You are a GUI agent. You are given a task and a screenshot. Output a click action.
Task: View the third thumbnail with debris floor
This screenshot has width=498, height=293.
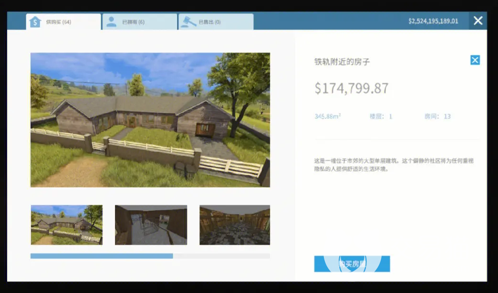[x=235, y=225]
